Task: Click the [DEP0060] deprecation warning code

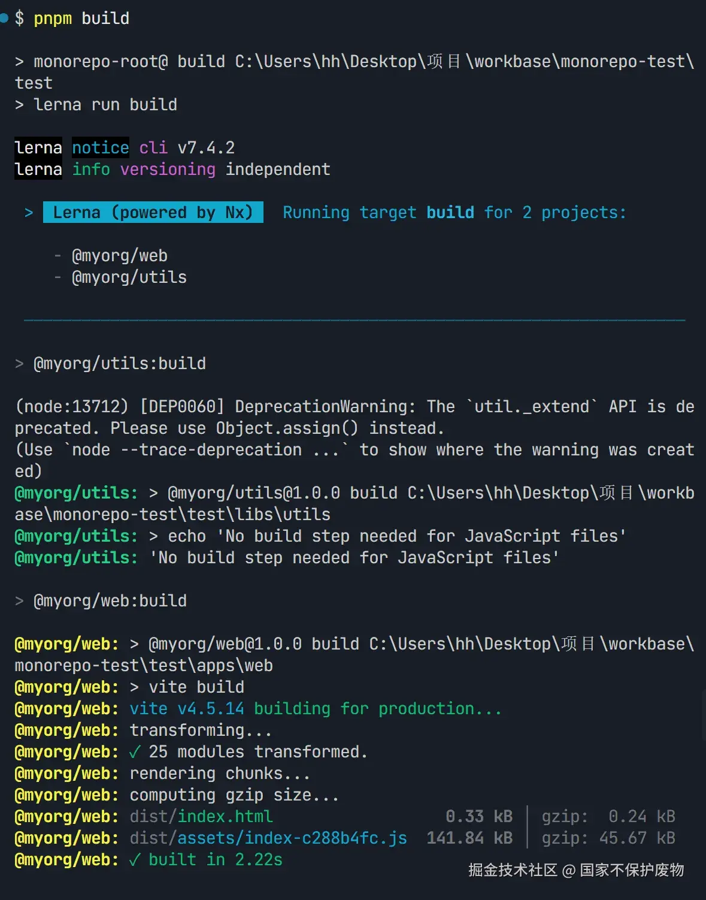Action: click(182, 407)
